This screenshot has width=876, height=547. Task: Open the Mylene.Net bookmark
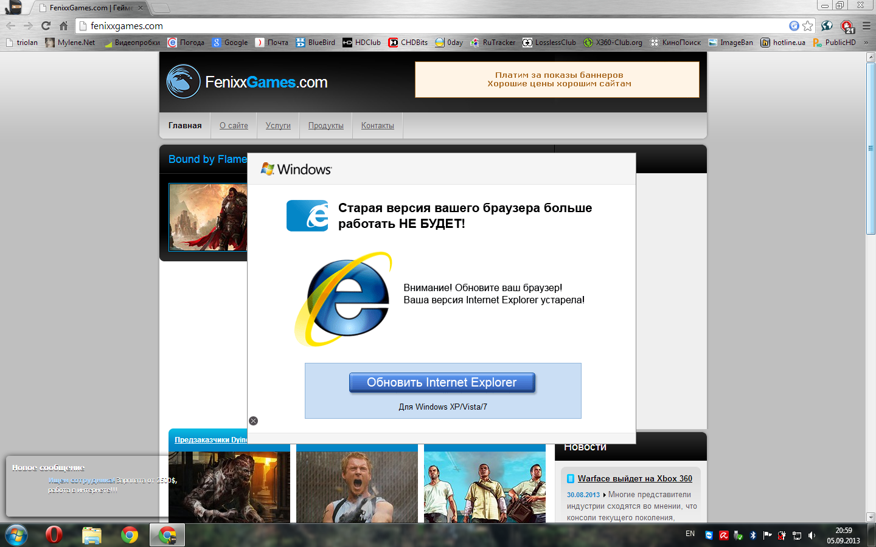[71, 43]
